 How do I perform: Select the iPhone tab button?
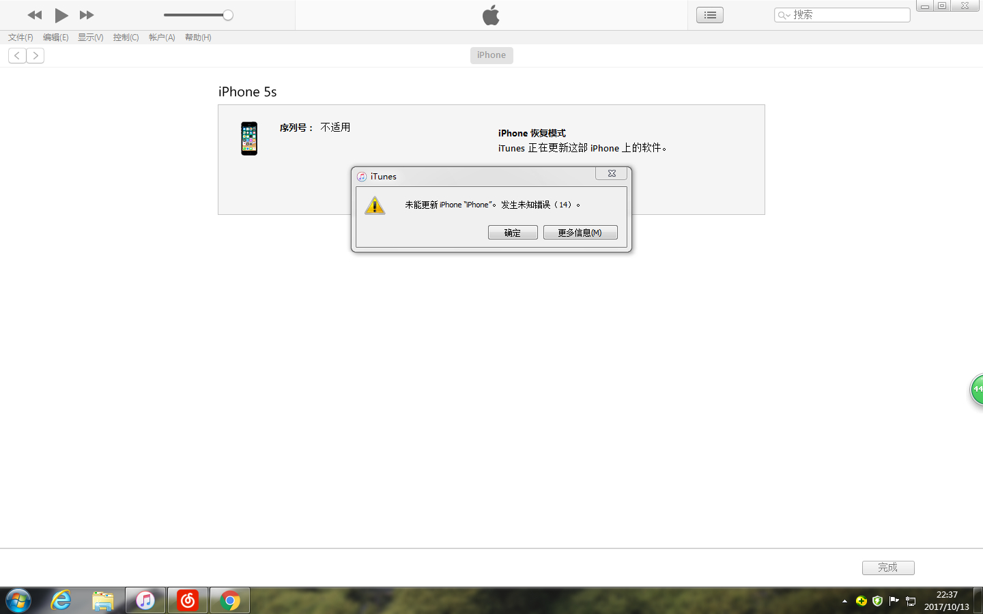(x=491, y=55)
